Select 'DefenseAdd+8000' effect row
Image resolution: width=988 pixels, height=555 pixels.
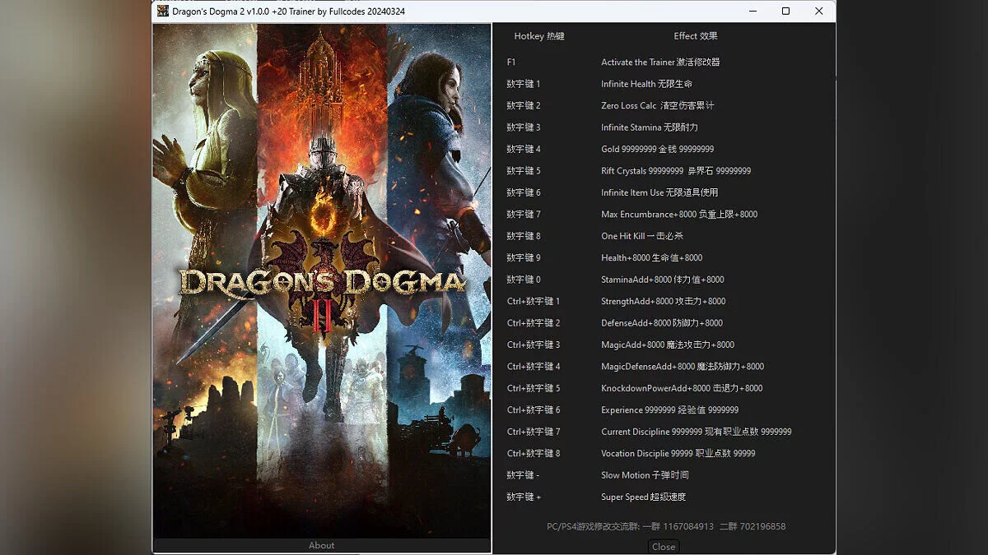pyautogui.click(x=661, y=323)
